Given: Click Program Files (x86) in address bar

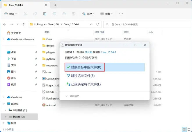Looking at the screenshot, I should 48,24.
